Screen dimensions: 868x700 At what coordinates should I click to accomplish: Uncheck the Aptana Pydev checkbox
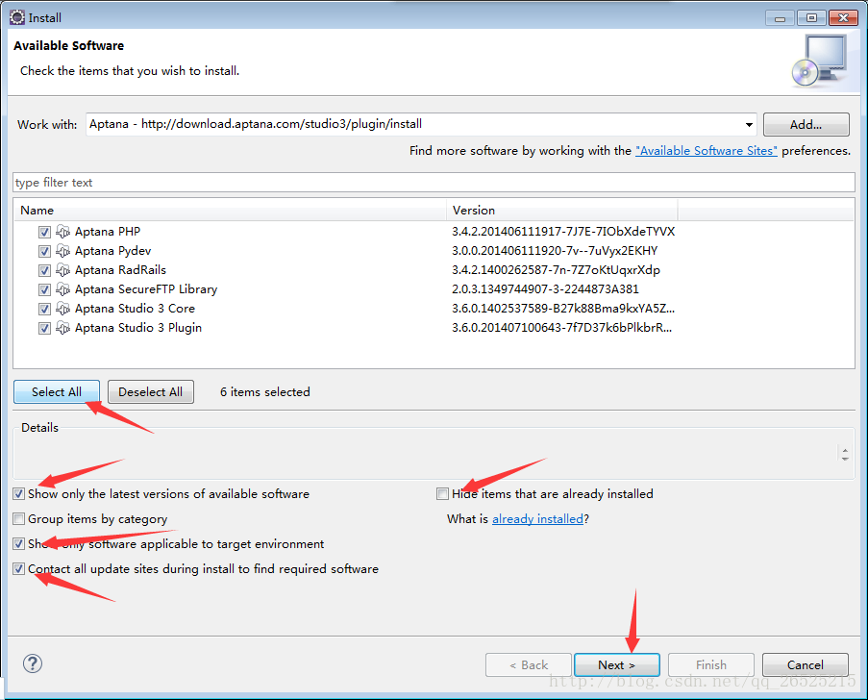(45, 251)
